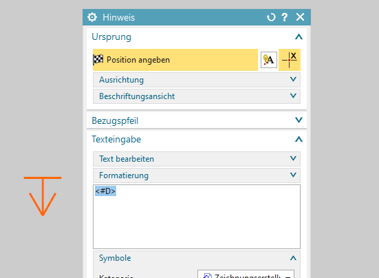The height and width of the screenshot is (278, 379).
Task: Click the annotation placement 'A' icon
Action: pyautogui.click(x=269, y=60)
